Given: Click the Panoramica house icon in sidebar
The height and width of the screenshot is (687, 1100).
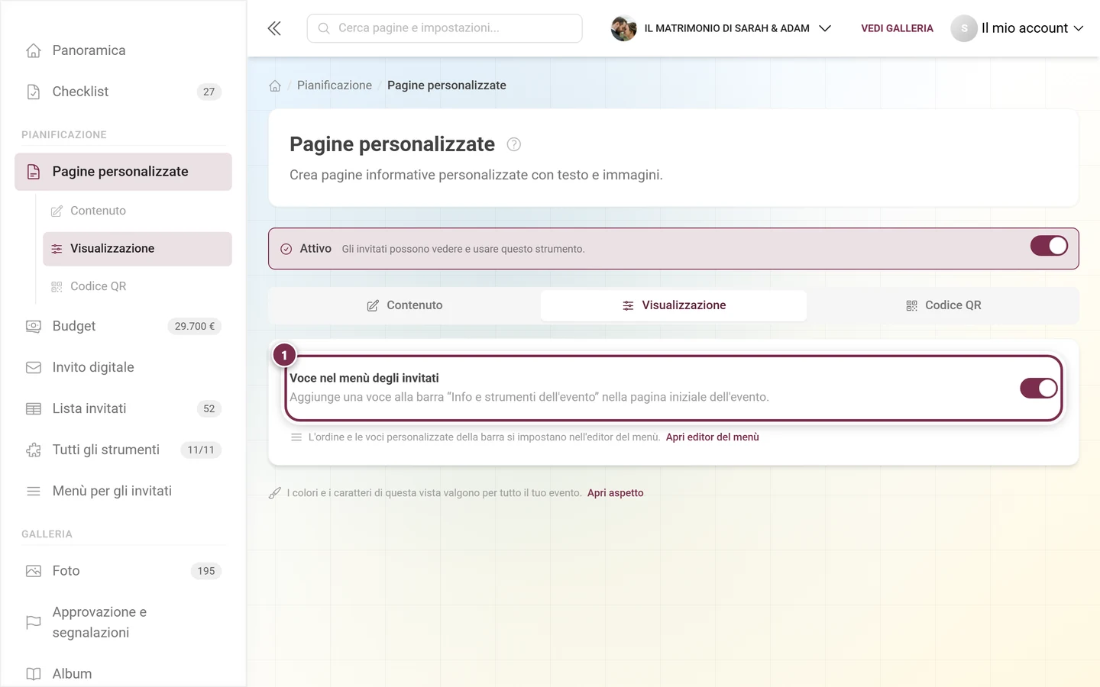Looking at the screenshot, I should tap(34, 50).
